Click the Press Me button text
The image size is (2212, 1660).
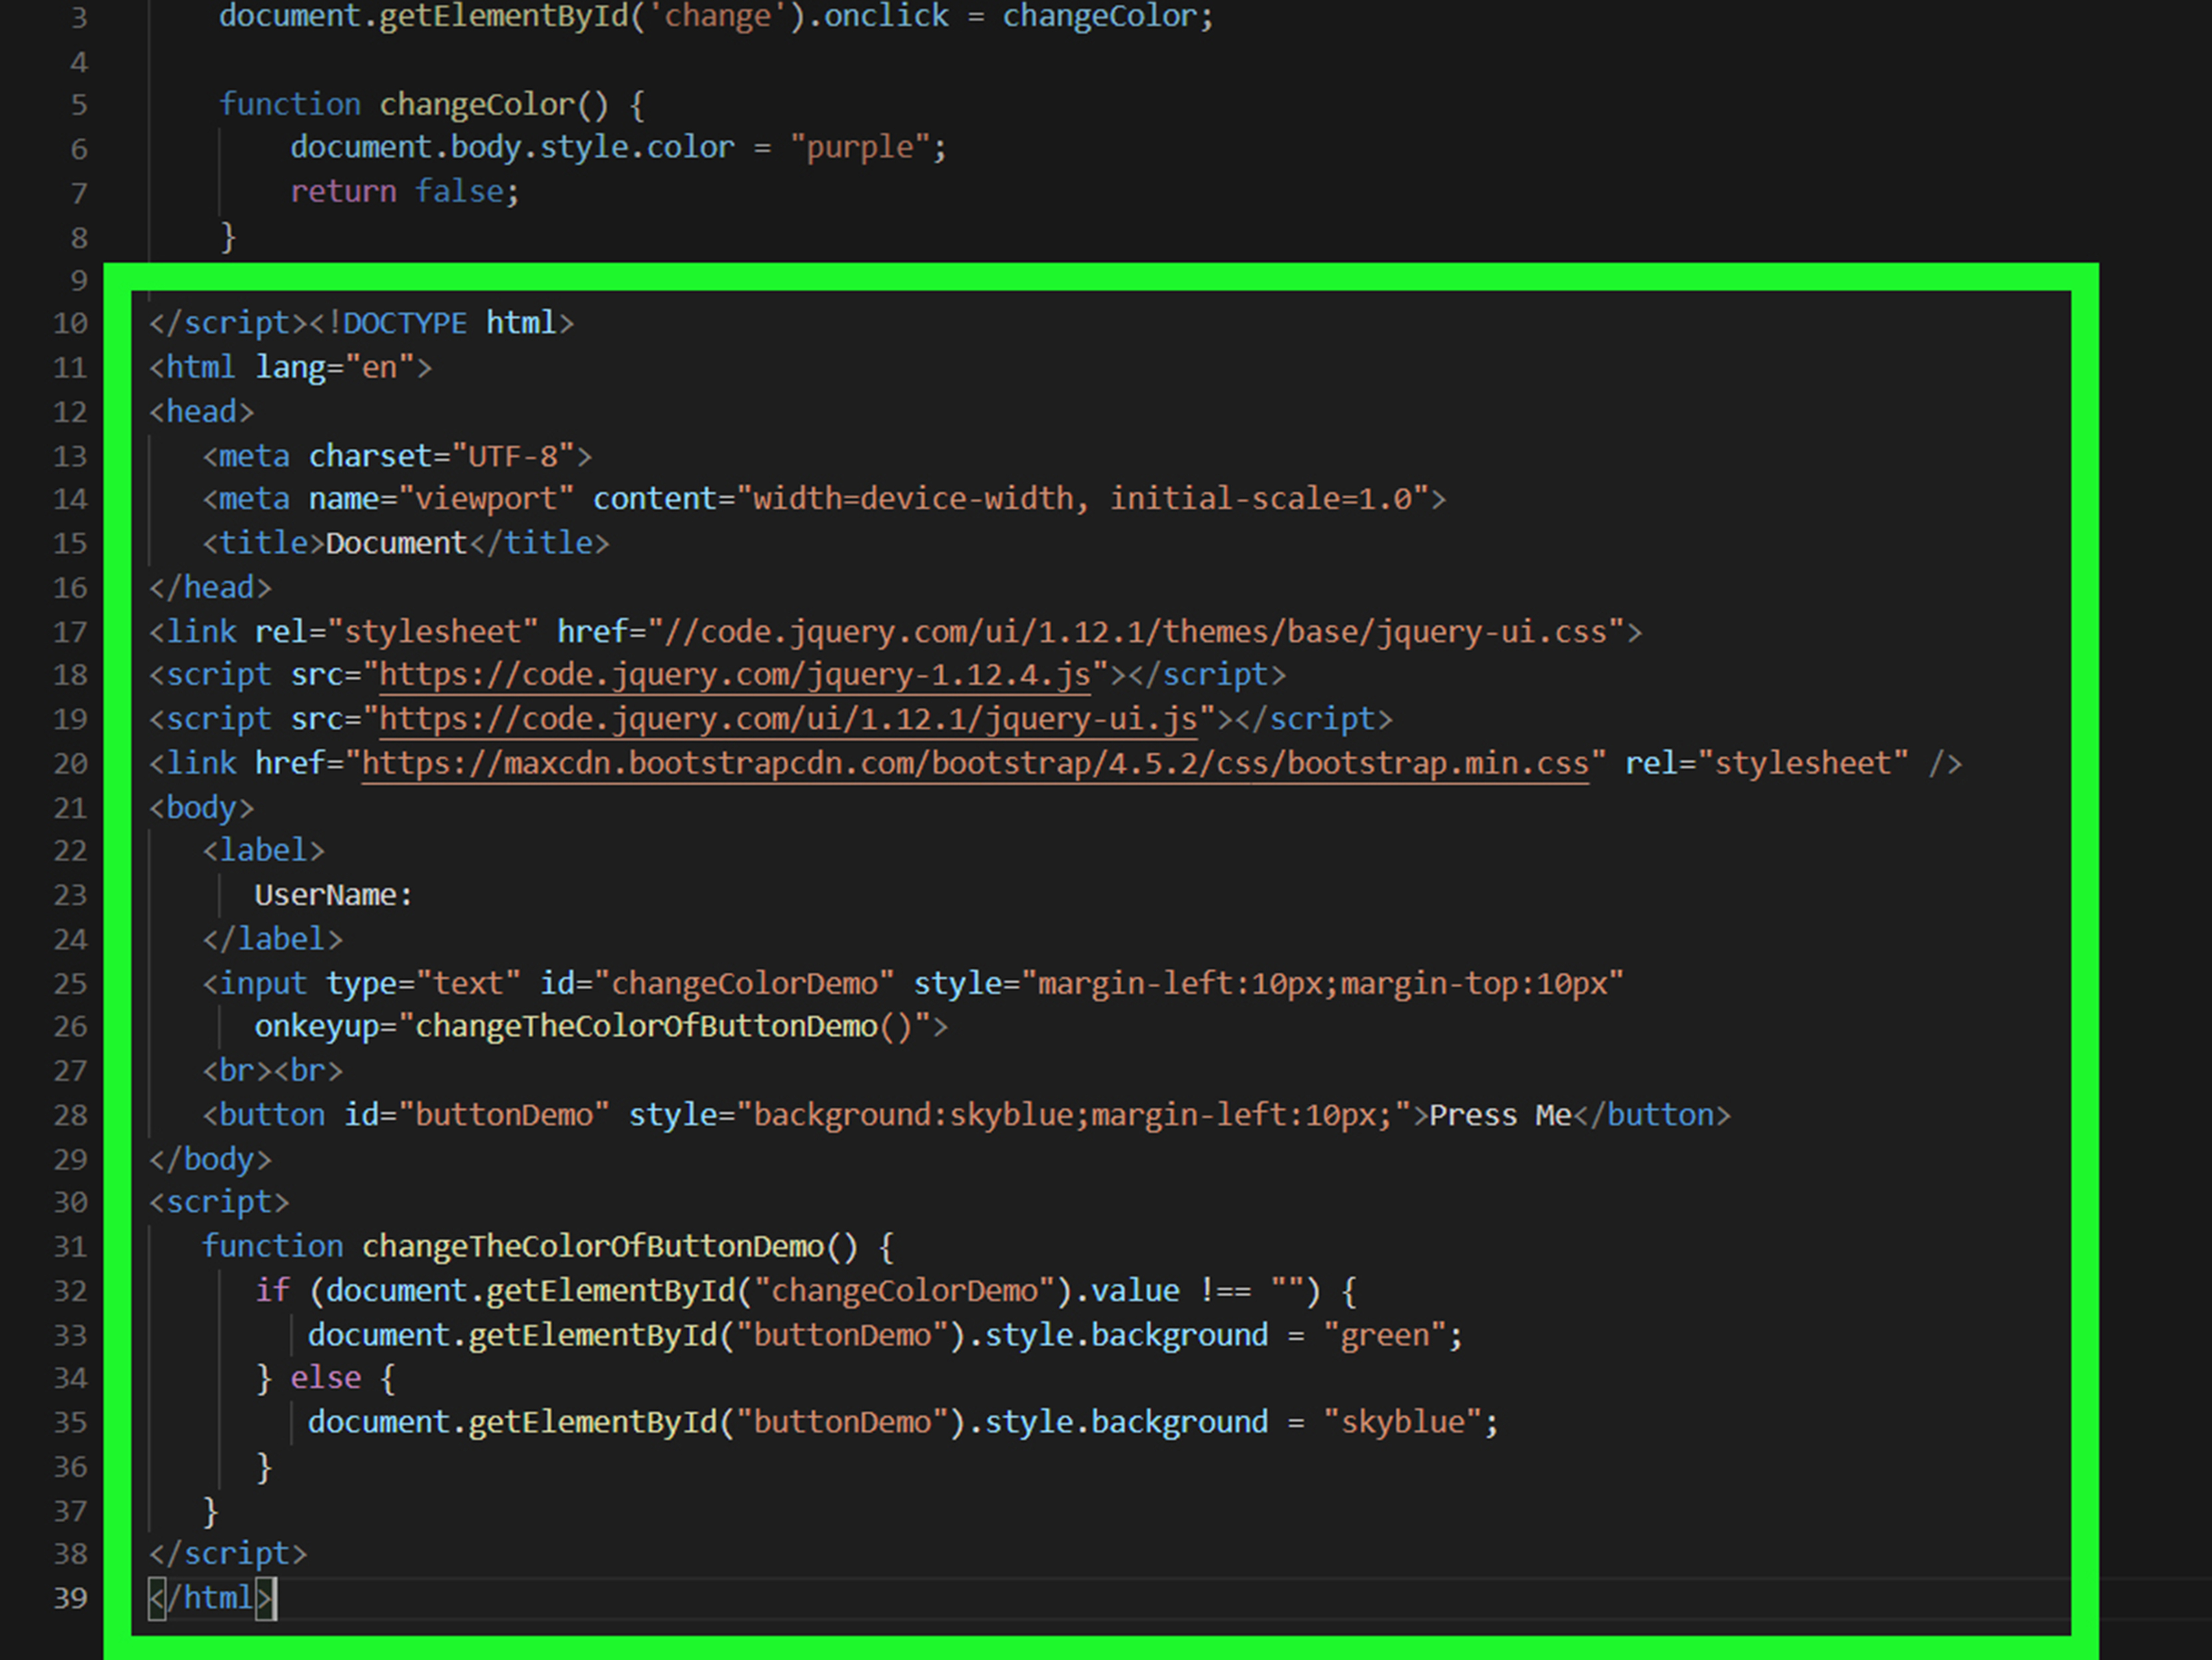click(1500, 1116)
